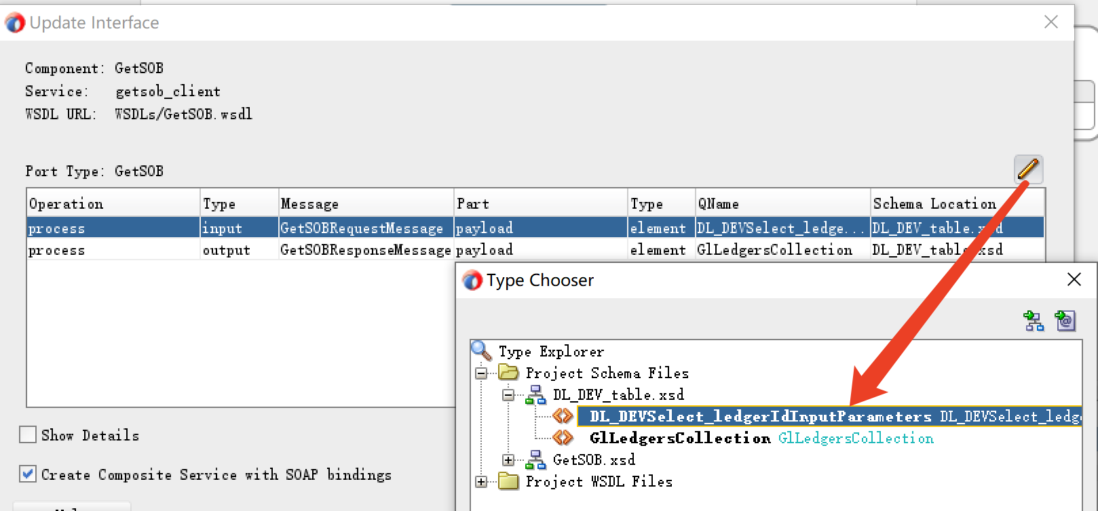Collapse the DL_DEV_table.xsd node
Screen dimensions: 1098x511
coord(508,394)
